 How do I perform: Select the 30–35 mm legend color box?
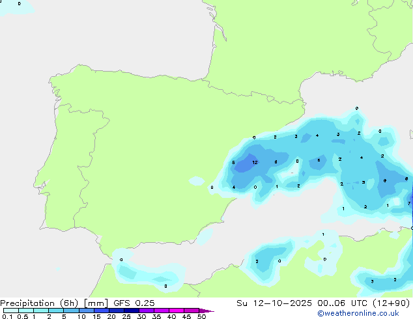146,311
